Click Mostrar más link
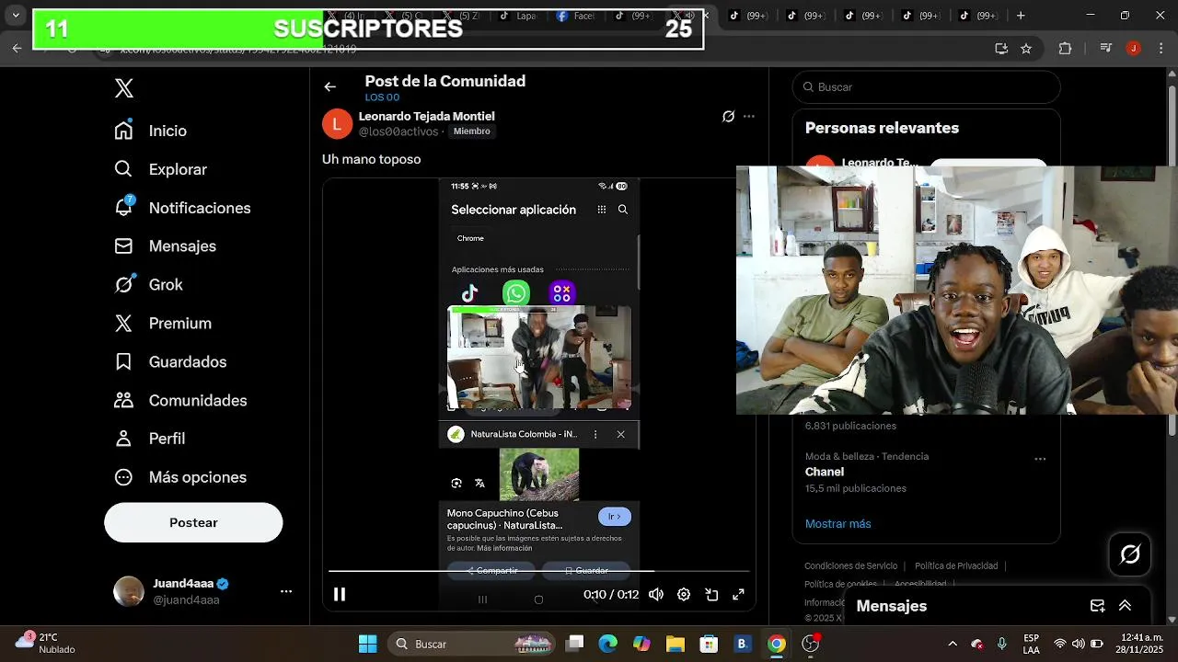Viewport: 1178px width, 662px height. (837, 524)
